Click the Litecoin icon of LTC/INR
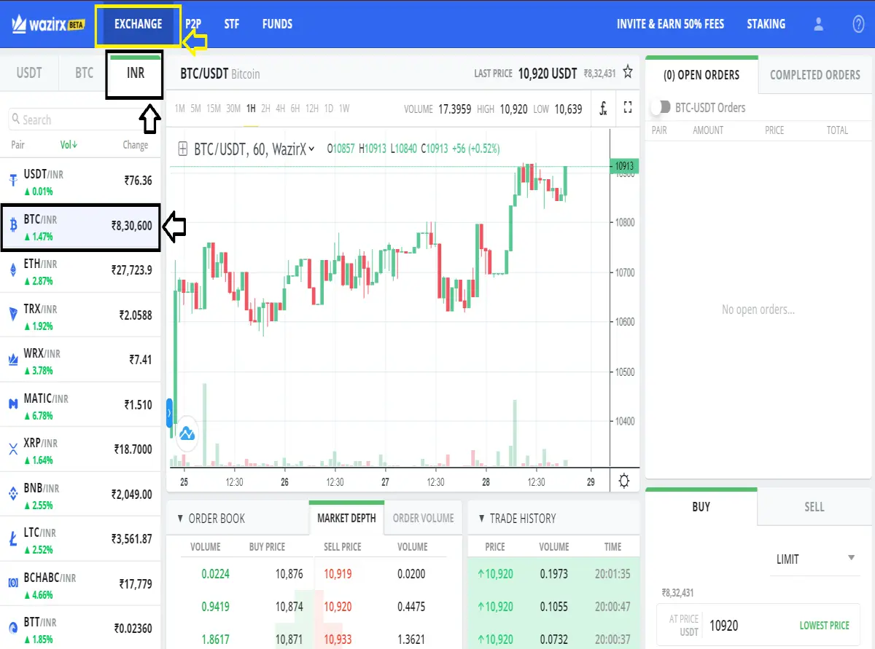Image resolution: width=875 pixels, height=649 pixels. coord(12,539)
